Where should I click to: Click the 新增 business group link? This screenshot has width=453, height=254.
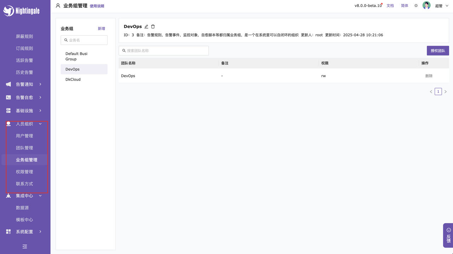tap(101, 29)
